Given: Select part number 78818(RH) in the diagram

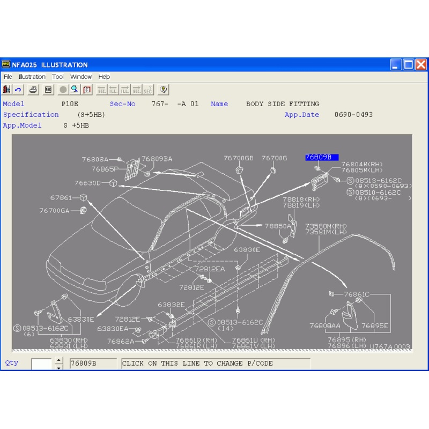Looking at the screenshot, I should tap(301, 199).
